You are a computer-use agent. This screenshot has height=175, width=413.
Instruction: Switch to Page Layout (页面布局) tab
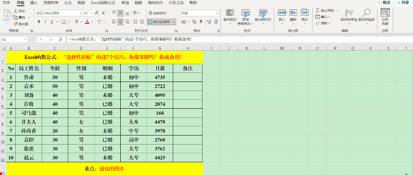51,3
